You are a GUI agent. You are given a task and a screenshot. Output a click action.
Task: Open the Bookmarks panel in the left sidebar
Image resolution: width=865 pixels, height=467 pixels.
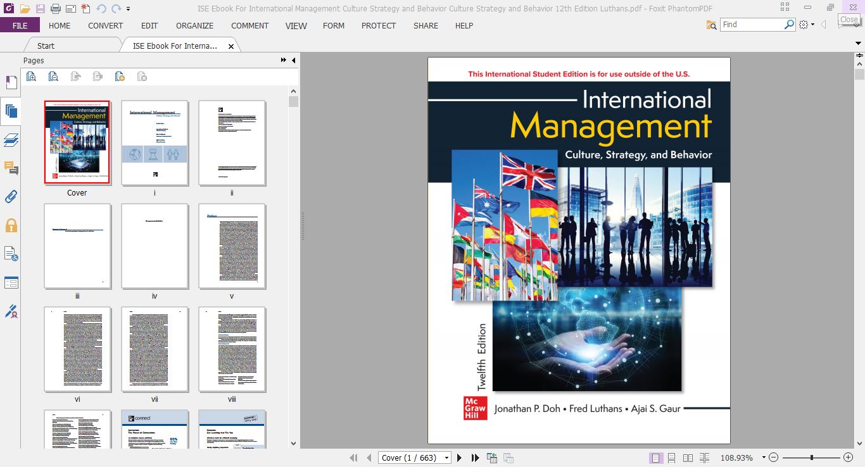coord(11,82)
